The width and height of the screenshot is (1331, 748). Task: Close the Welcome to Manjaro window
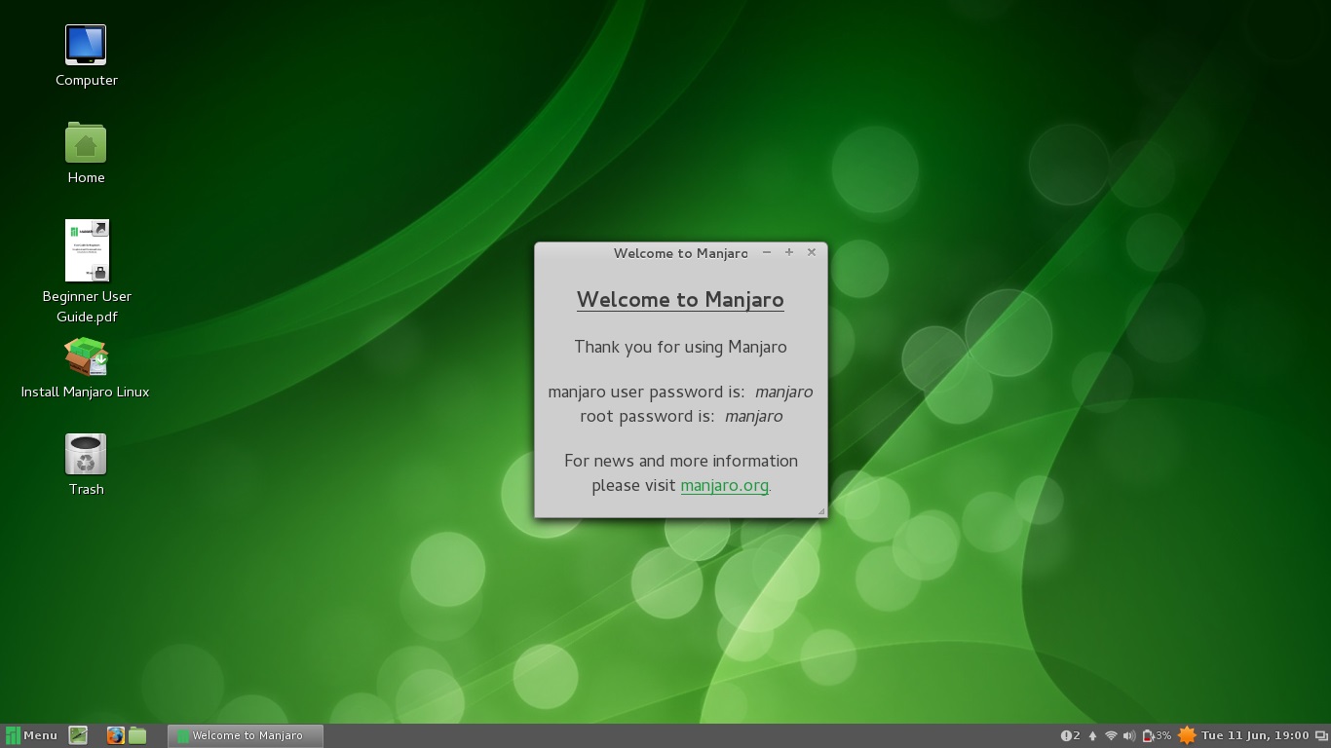pyautogui.click(x=812, y=252)
